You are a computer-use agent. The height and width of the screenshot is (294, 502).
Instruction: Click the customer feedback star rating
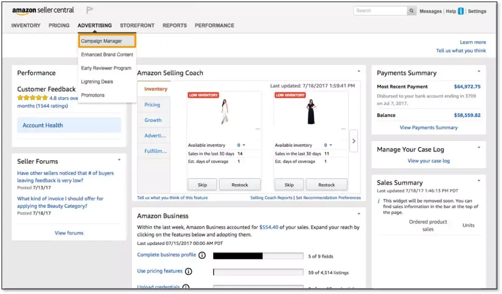(33, 98)
